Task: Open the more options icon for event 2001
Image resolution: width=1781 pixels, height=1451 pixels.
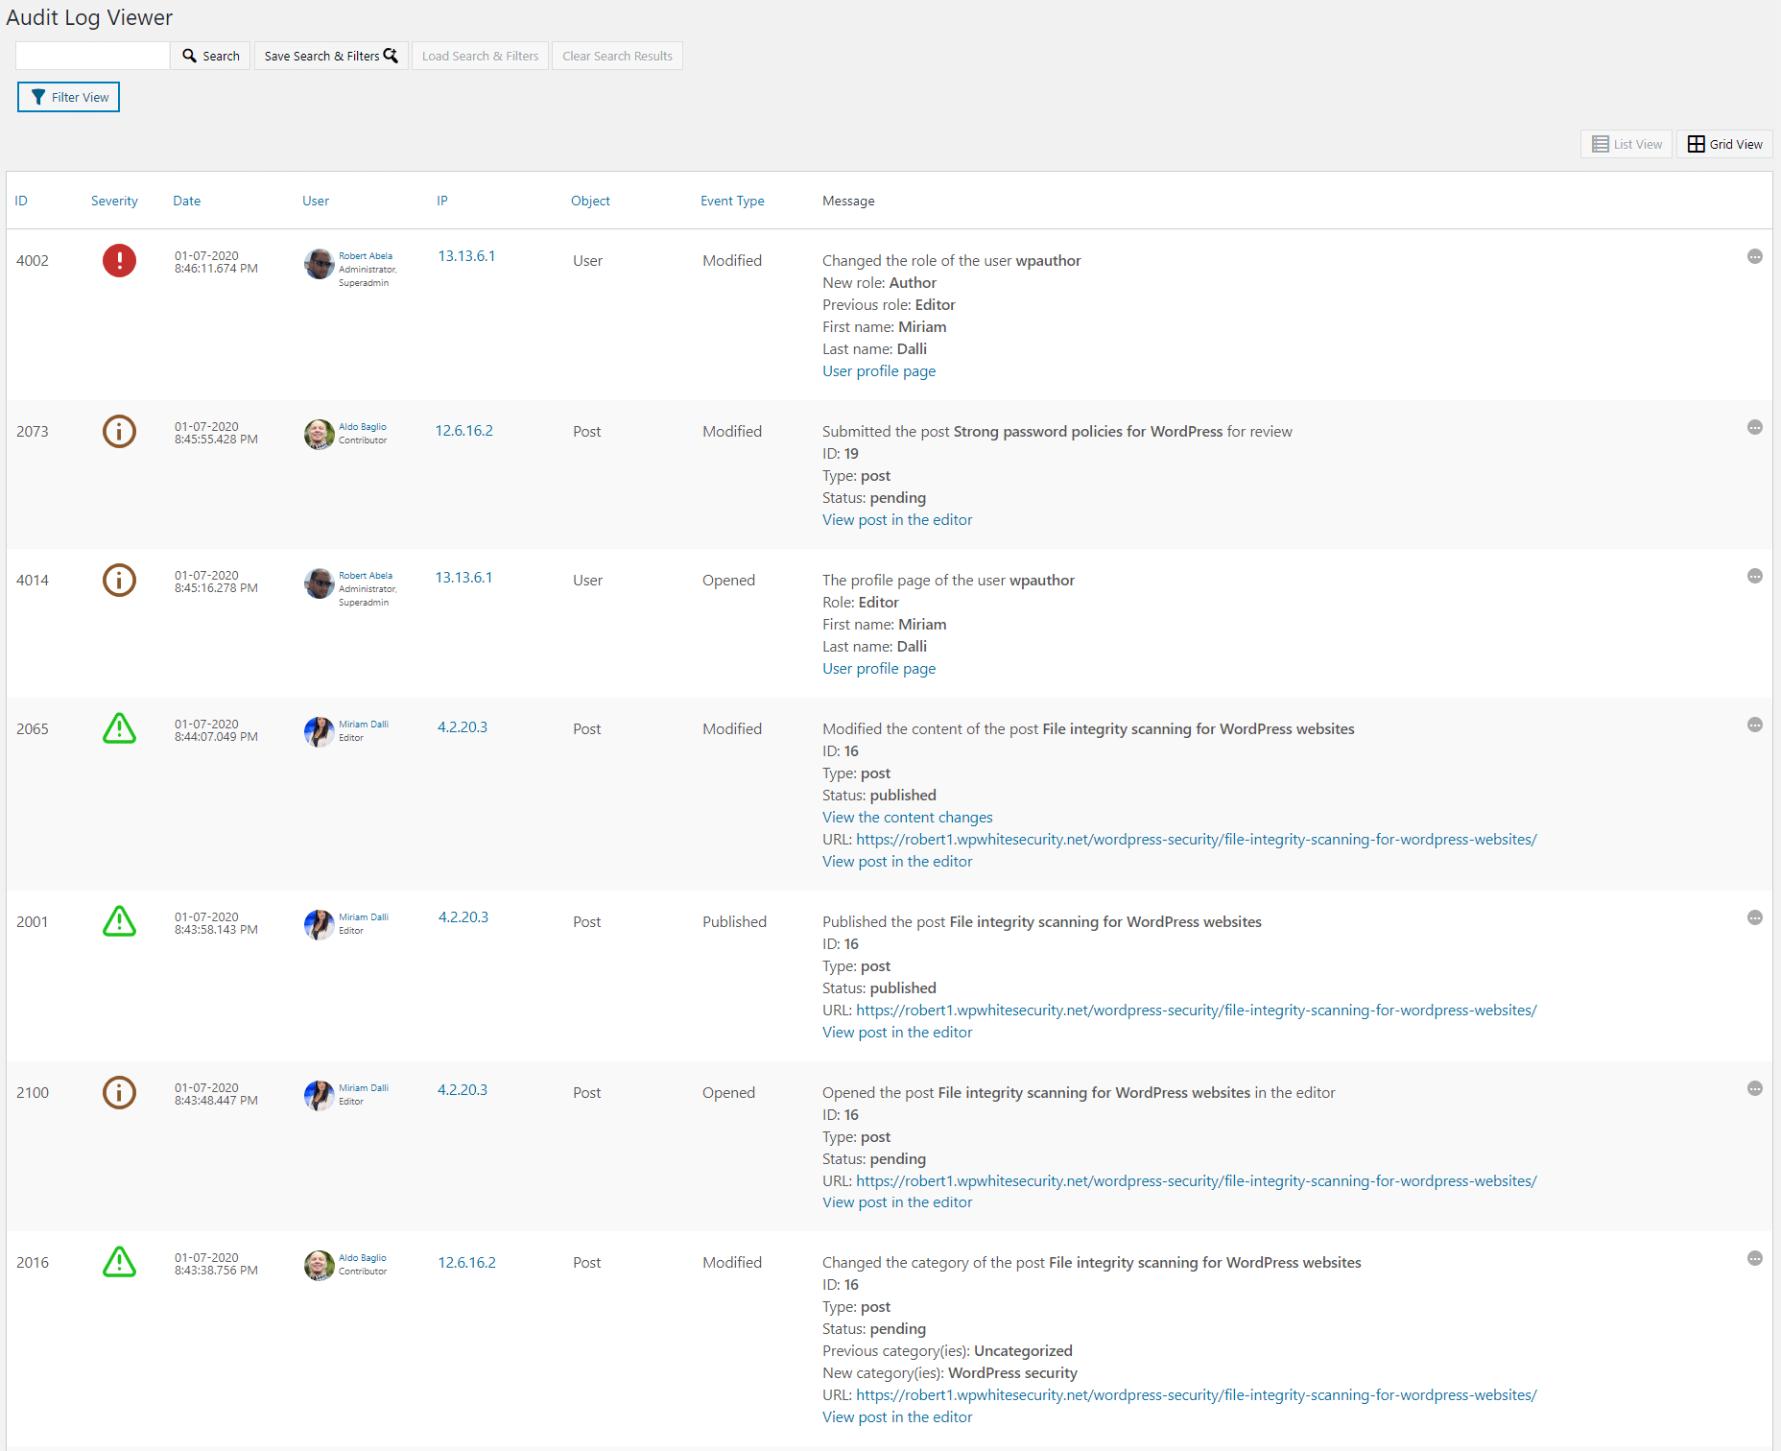Action: [x=1754, y=917]
